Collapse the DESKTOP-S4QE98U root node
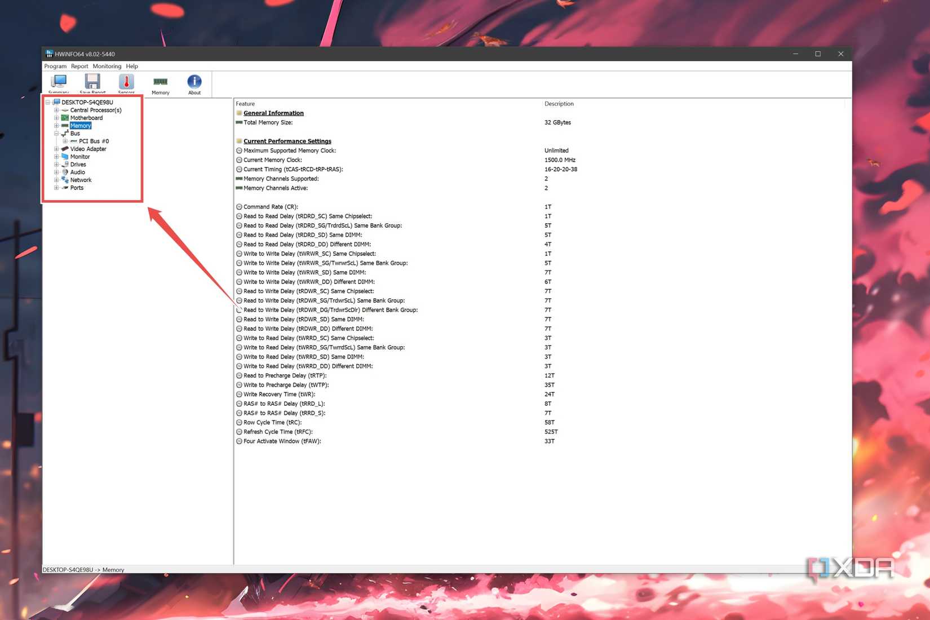This screenshot has height=620, width=930. pyautogui.click(x=48, y=102)
